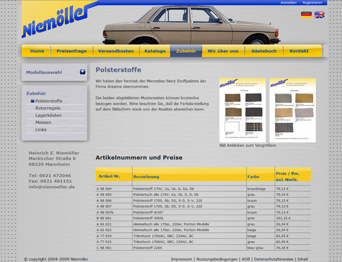Image resolution: width=342 pixels, height=262 pixels.
Task: Enlarge the left fabric sample sheet
Action: (x=242, y=110)
